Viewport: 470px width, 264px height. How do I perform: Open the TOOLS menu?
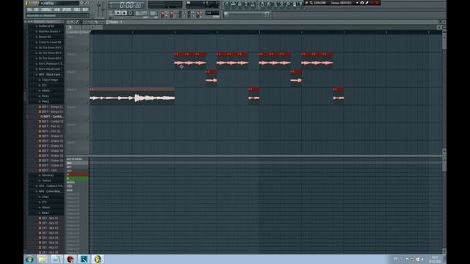(x=77, y=10)
